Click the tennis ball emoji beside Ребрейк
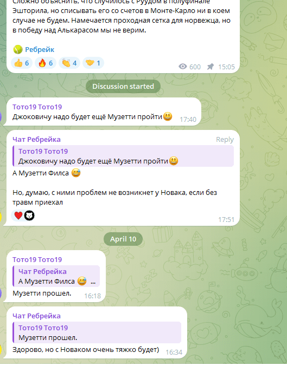287x366 pixels. [x=18, y=49]
